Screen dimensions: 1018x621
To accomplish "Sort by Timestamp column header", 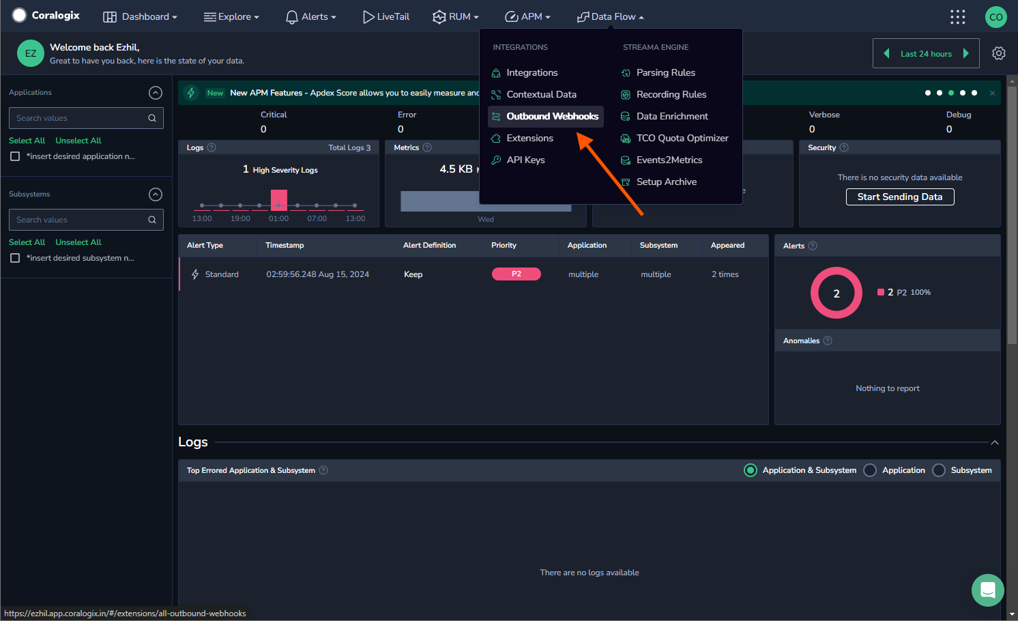I will pyautogui.click(x=285, y=245).
